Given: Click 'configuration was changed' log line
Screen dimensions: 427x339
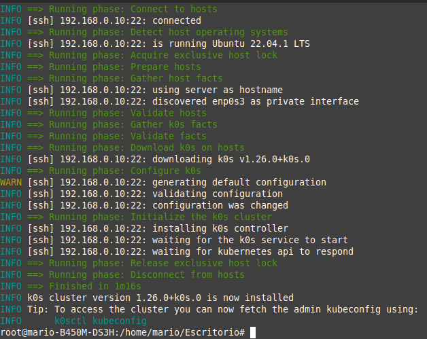Looking at the screenshot, I should [x=144, y=205].
